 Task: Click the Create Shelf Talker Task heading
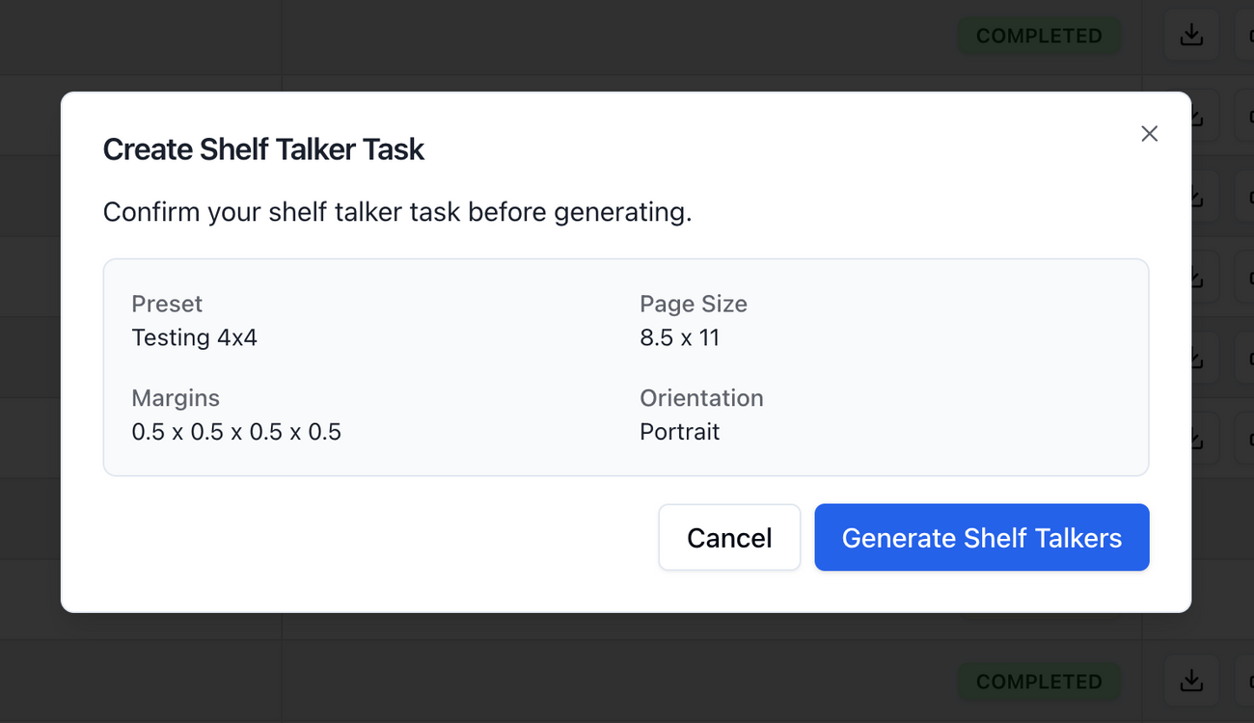coord(263,149)
